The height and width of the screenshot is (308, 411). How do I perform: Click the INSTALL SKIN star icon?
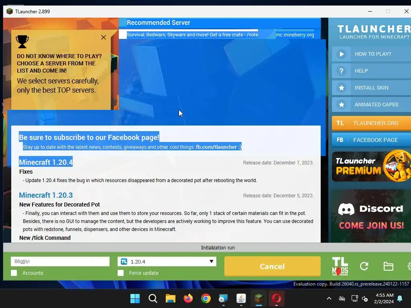pyautogui.click(x=341, y=88)
